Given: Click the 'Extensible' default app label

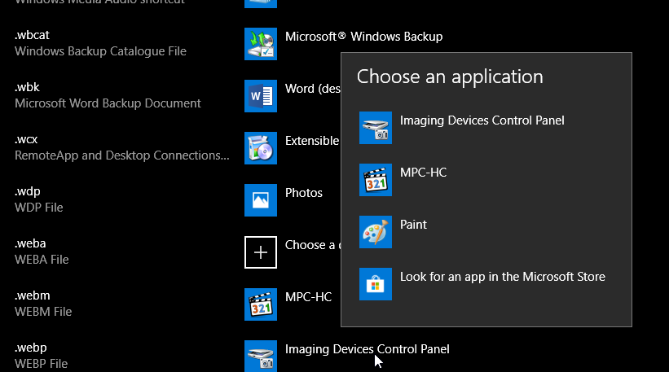Looking at the screenshot, I should pos(312,141).
